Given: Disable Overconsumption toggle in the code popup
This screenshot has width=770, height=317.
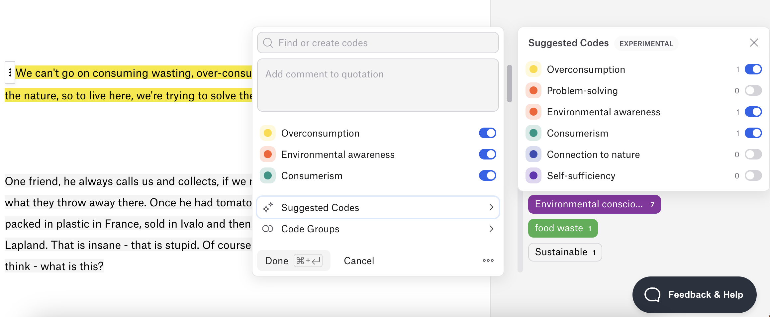Looking at the screenshot, I should [x=487, y=133].
